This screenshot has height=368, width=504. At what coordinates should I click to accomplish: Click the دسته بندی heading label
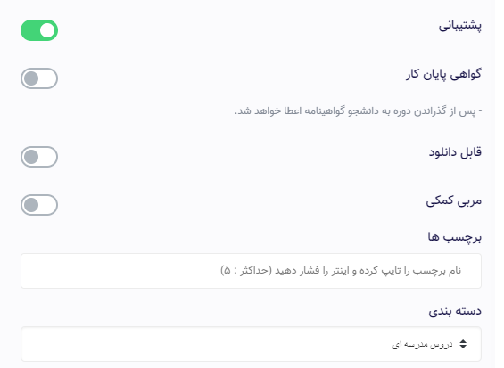pyautogui.click(x=455, y=311)
